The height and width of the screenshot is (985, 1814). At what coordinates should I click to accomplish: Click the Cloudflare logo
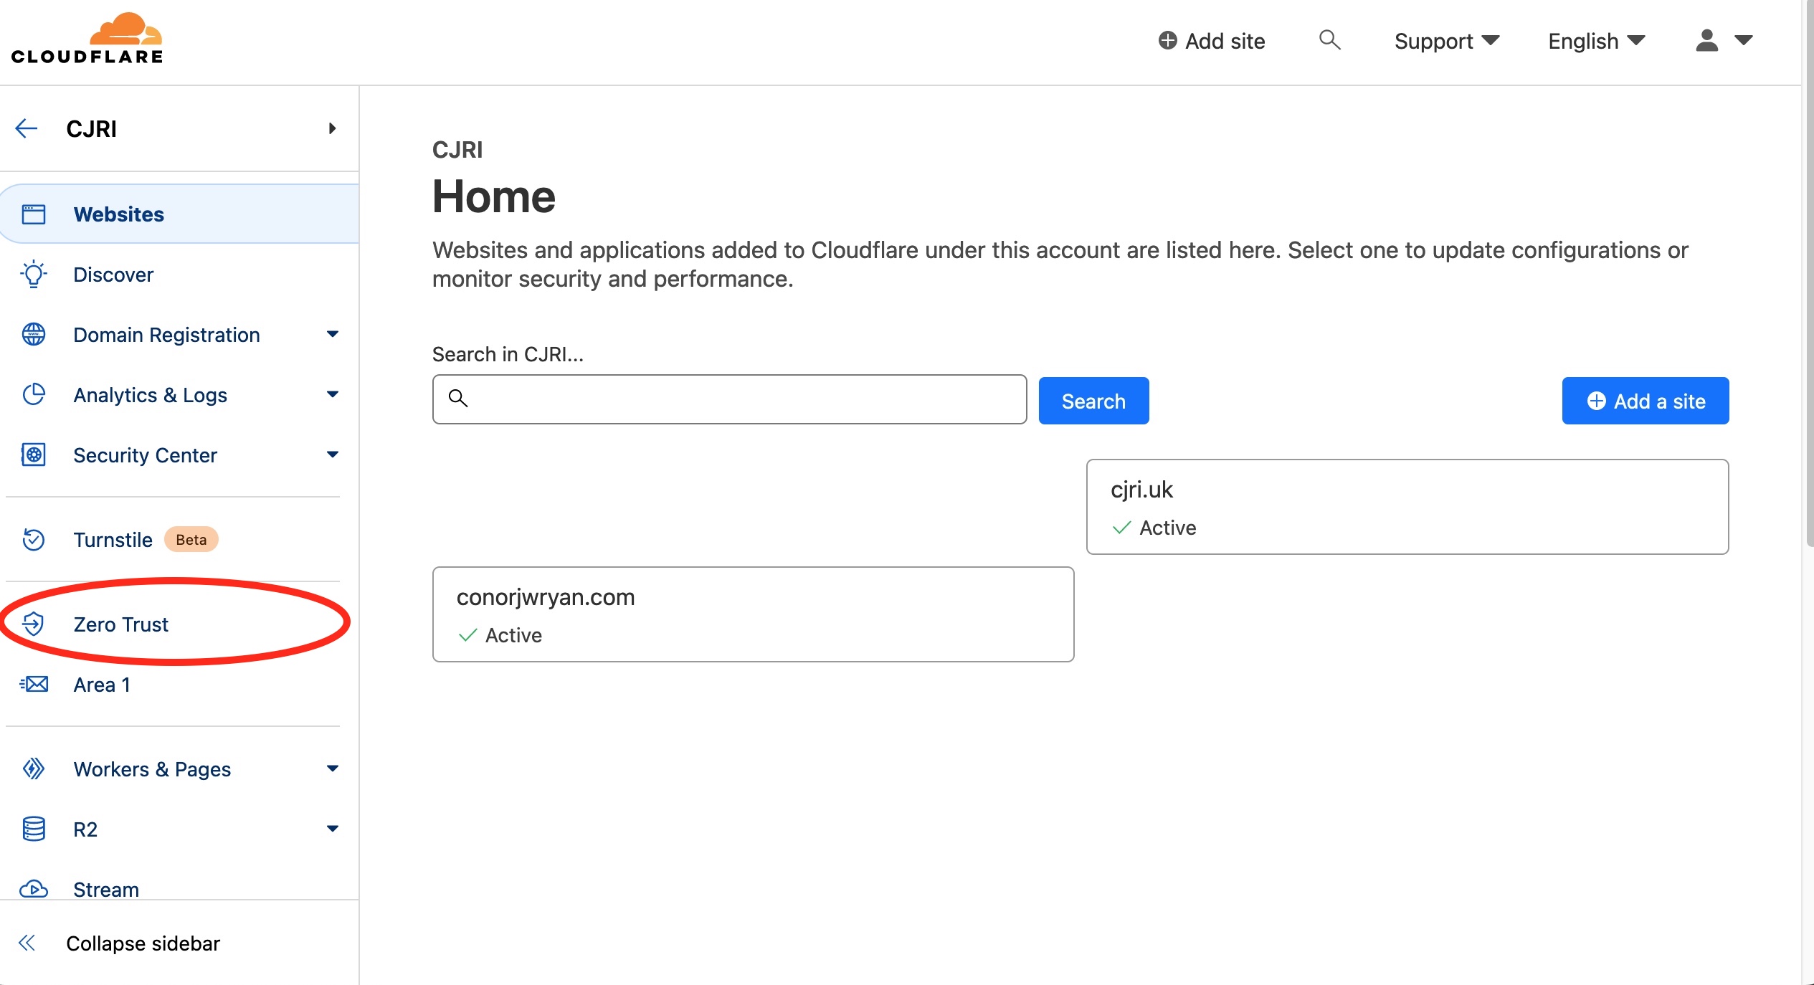[x=87, y=38]
